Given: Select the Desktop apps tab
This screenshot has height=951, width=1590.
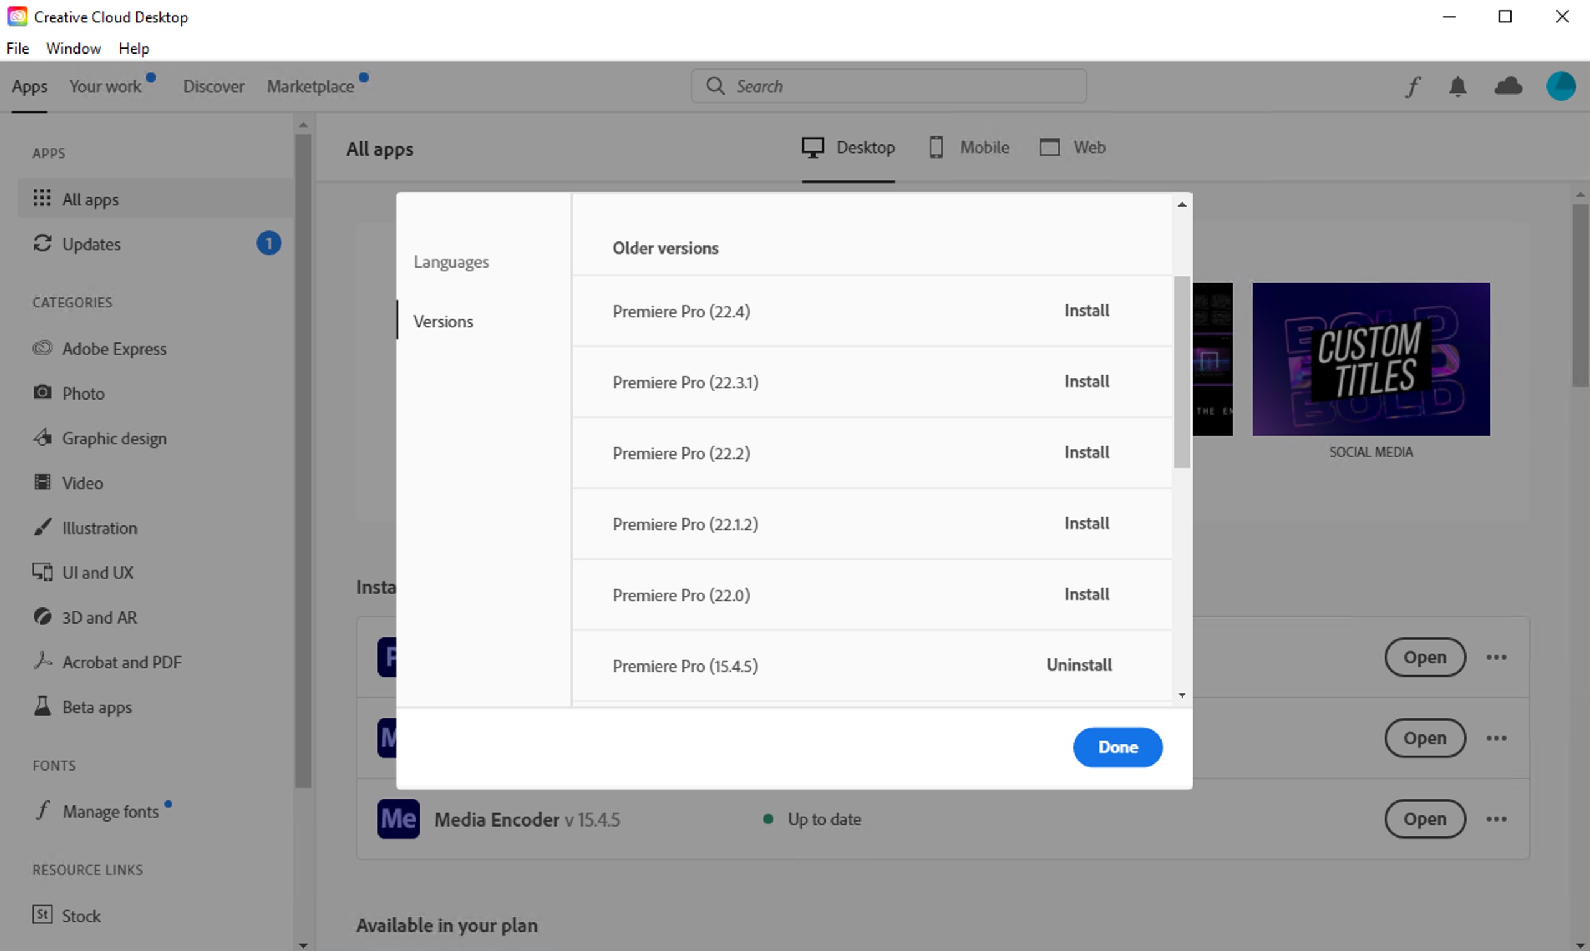Looking at the screenshot, I should click(848, 148).
